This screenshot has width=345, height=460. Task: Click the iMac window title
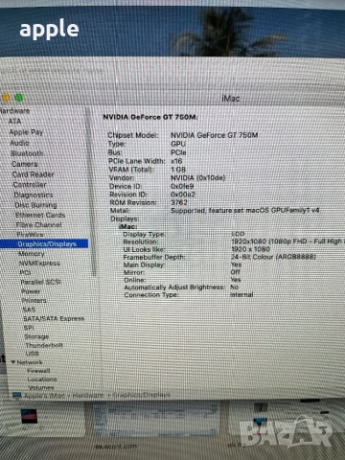click(230, 99)
